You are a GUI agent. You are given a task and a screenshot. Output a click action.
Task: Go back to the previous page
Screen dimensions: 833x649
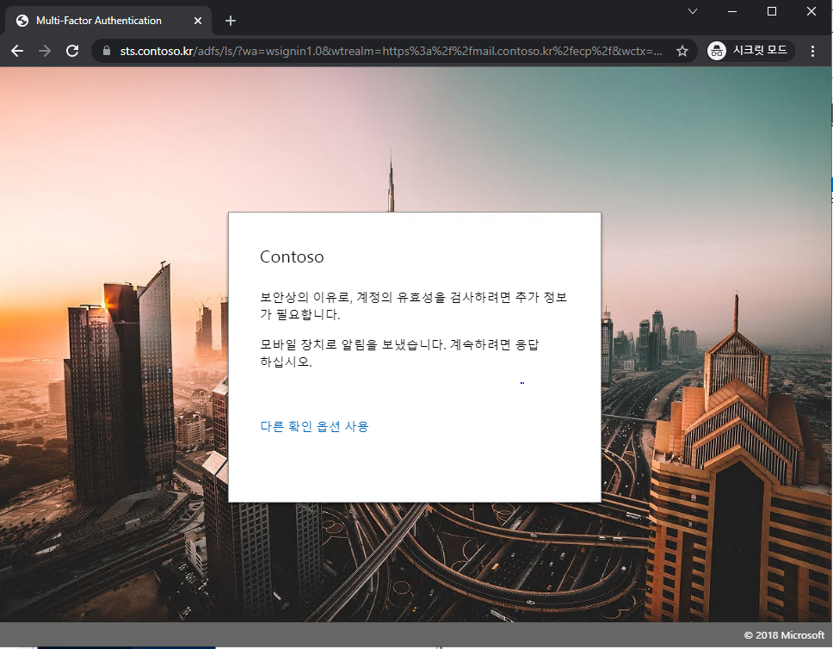(17, 51)
